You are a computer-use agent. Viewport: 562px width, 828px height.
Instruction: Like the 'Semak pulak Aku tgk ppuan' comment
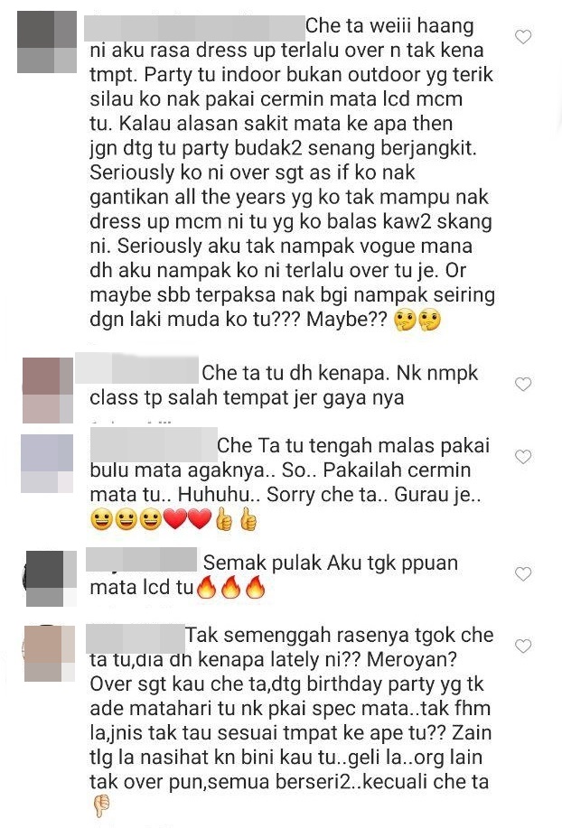523,573
